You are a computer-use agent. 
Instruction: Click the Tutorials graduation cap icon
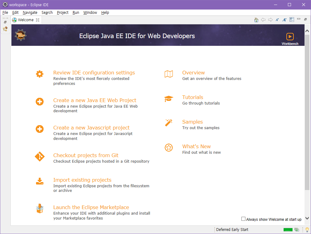169,99
